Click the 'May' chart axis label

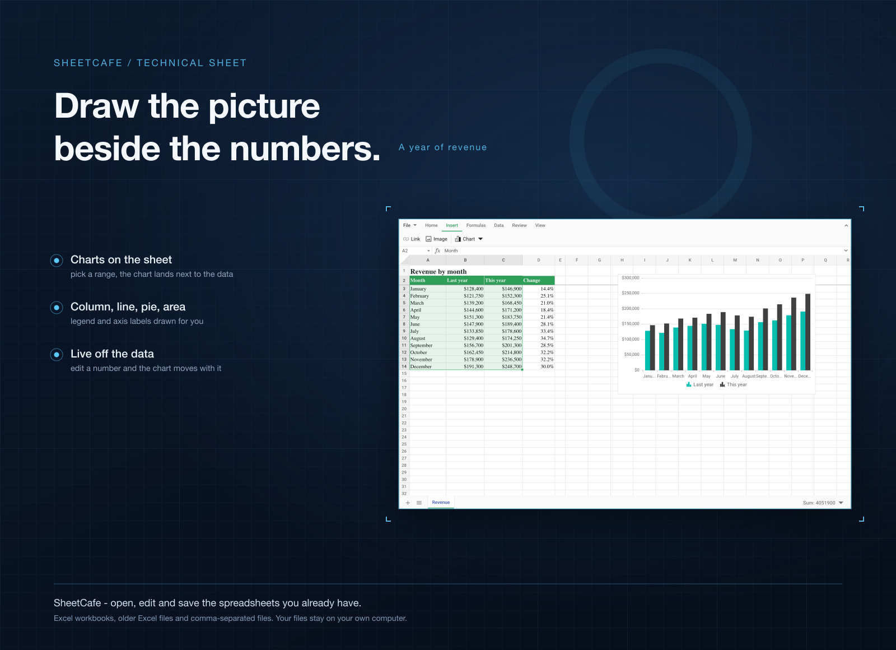pyautogui.click(x=706, y=376)
